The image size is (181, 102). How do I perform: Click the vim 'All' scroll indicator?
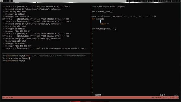click(176, 95)
